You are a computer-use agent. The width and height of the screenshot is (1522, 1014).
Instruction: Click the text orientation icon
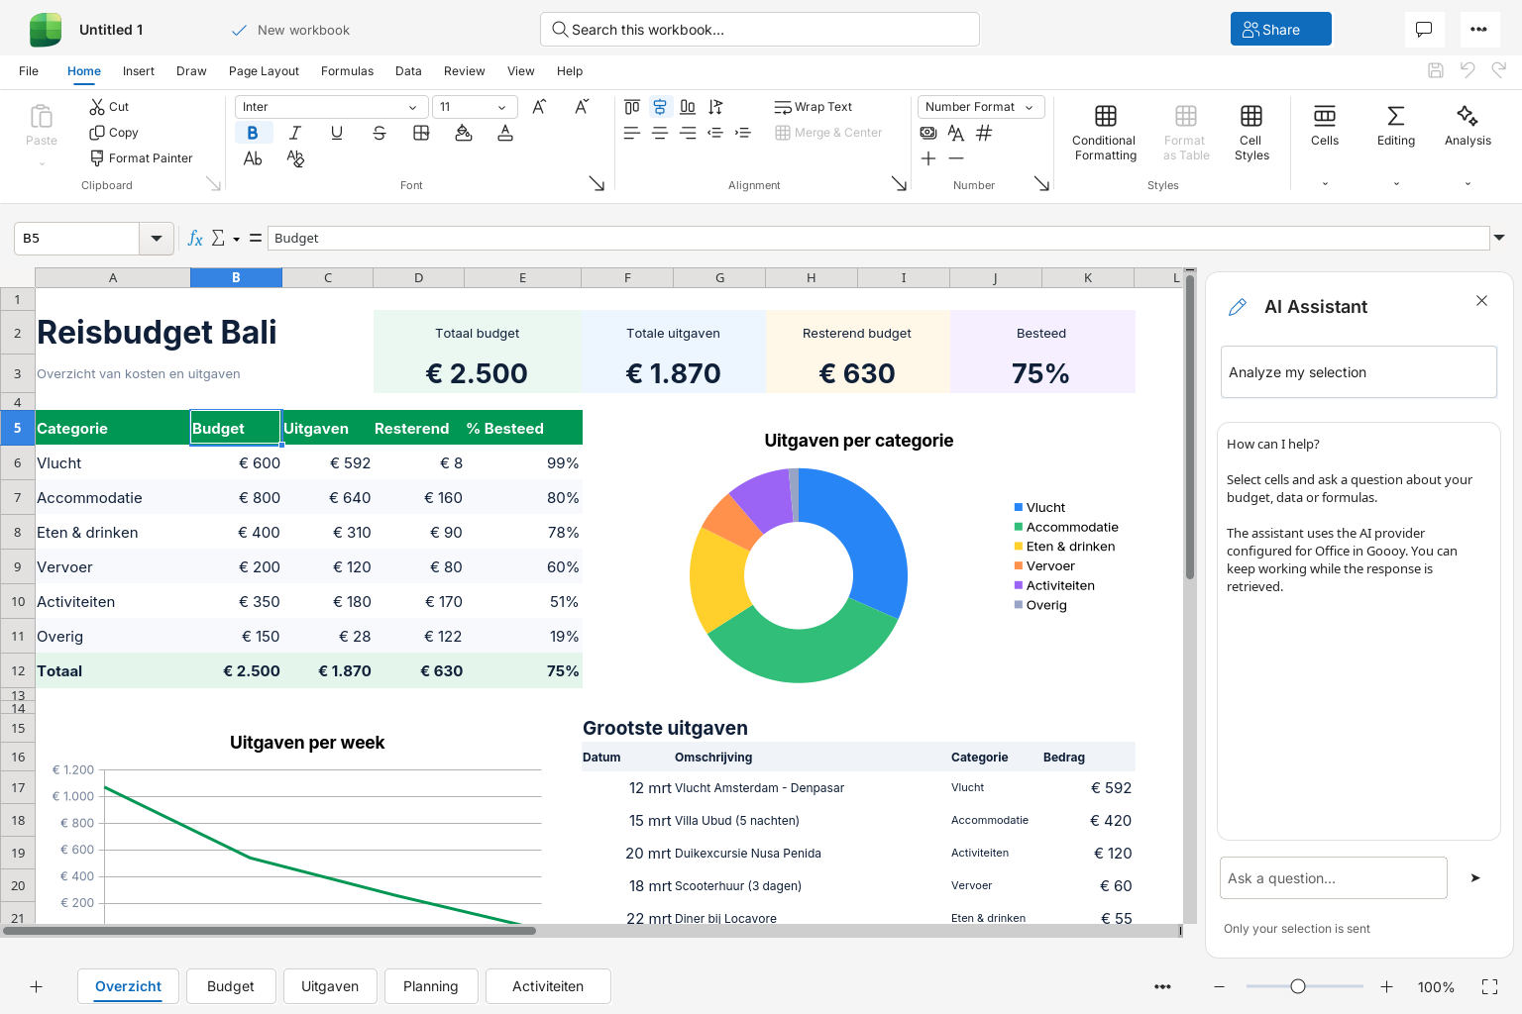click(715, 107)
